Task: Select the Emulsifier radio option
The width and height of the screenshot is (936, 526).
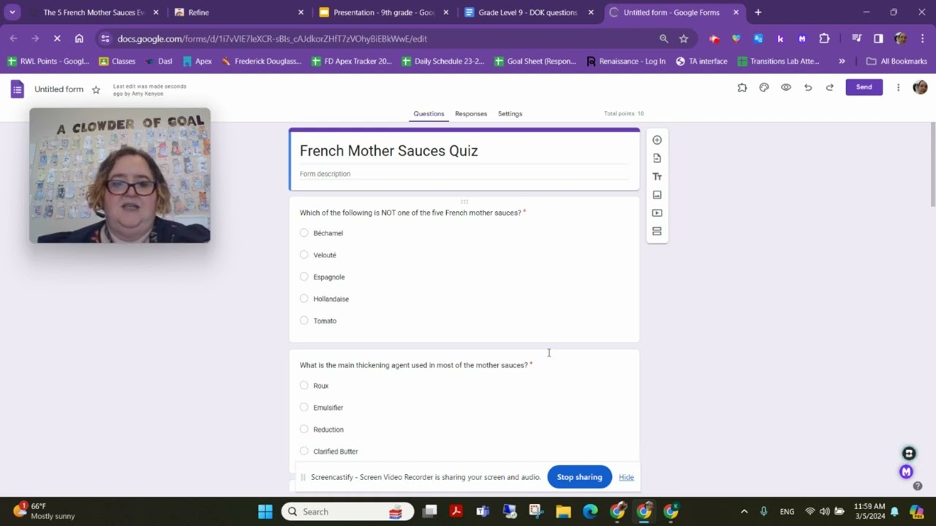Action: click(304, 408)
